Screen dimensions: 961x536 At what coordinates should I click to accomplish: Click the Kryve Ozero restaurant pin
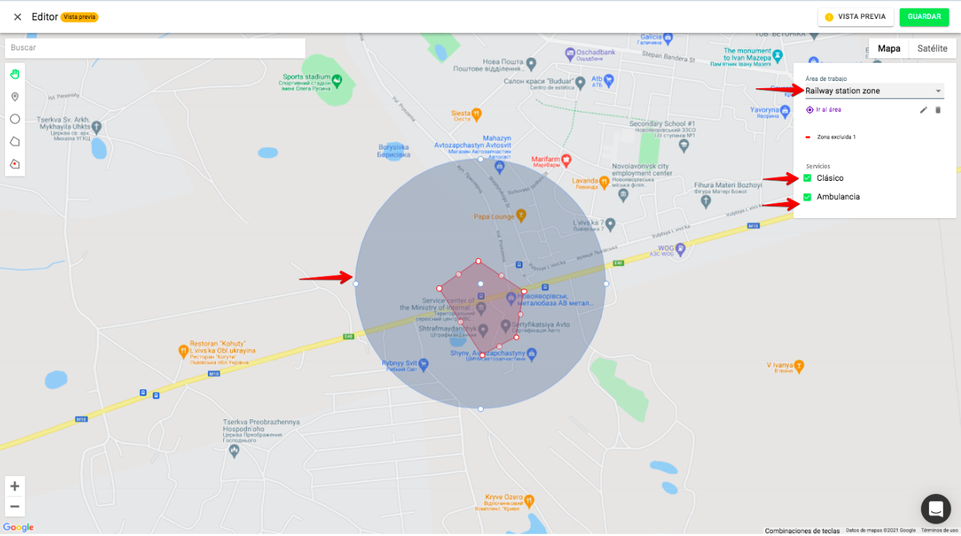(x=530, y=501)
